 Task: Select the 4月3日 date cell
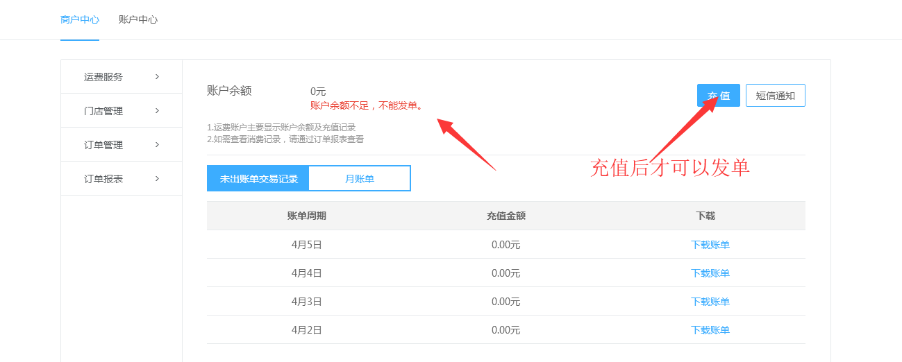pyautogui.click(x=307, y=302)
